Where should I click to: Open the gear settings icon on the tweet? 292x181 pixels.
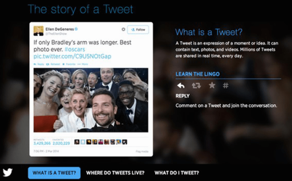click(x=123, y=30)
